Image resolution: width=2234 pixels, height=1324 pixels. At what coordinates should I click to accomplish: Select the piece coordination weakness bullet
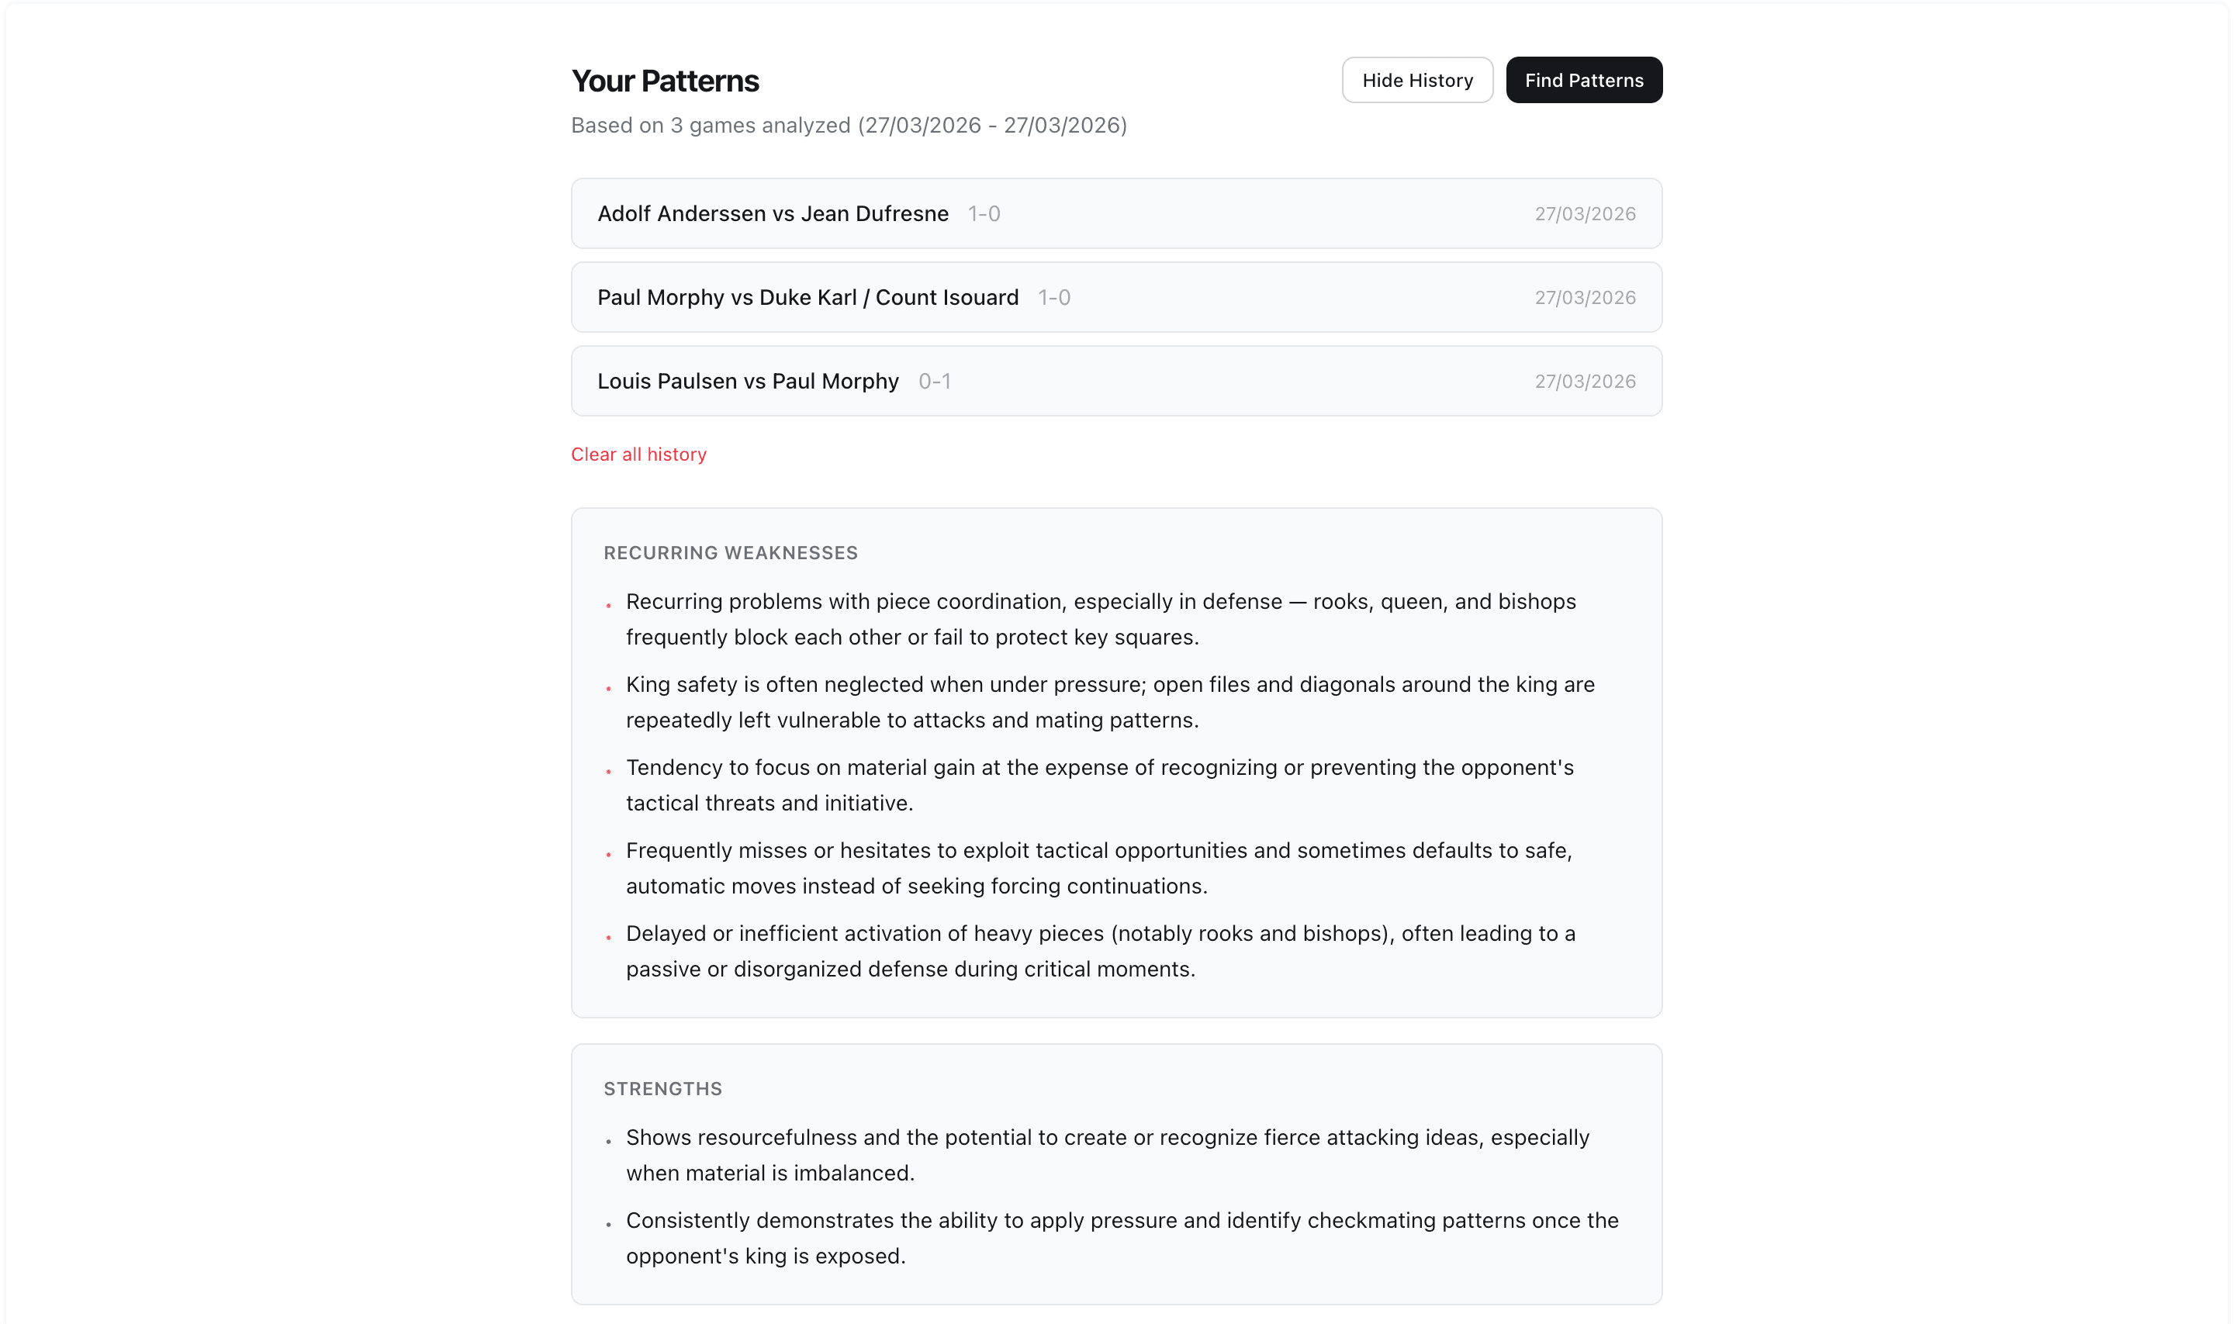tap(1100, 619)
